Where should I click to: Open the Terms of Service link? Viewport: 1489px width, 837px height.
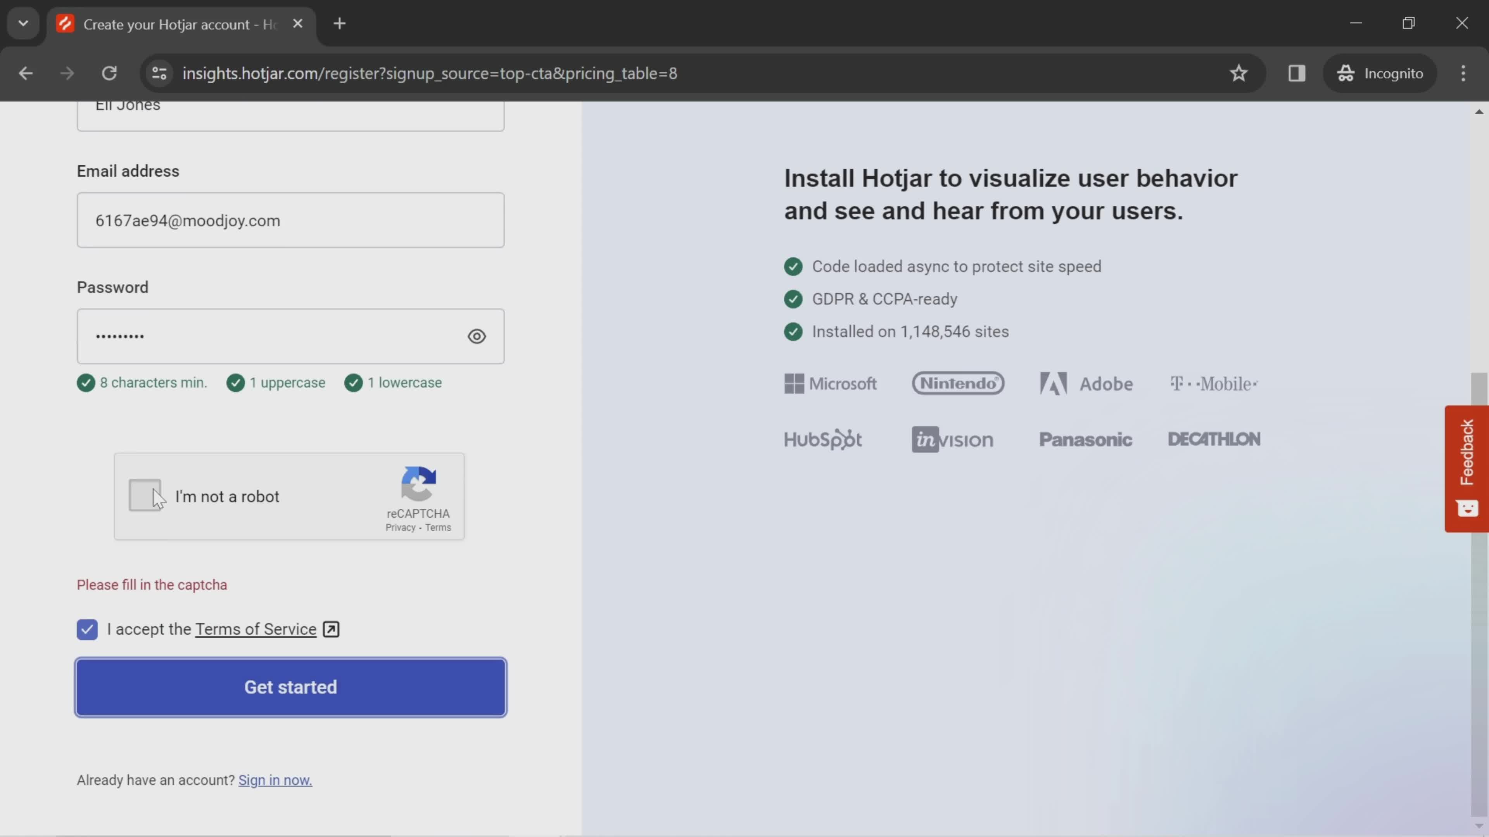[x=256, y=629]
